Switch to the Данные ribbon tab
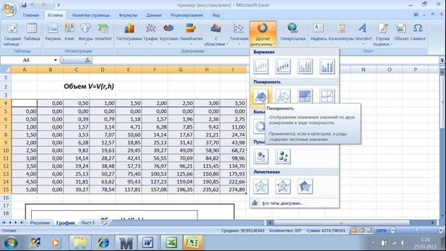Image resolution: width=446 pixels, height=251 pixels. [154, 15]
